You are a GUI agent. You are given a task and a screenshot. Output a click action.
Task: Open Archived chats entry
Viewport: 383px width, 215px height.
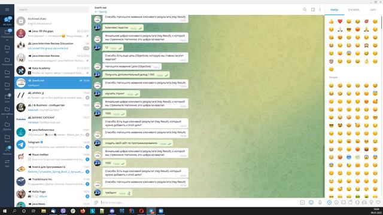53,21
